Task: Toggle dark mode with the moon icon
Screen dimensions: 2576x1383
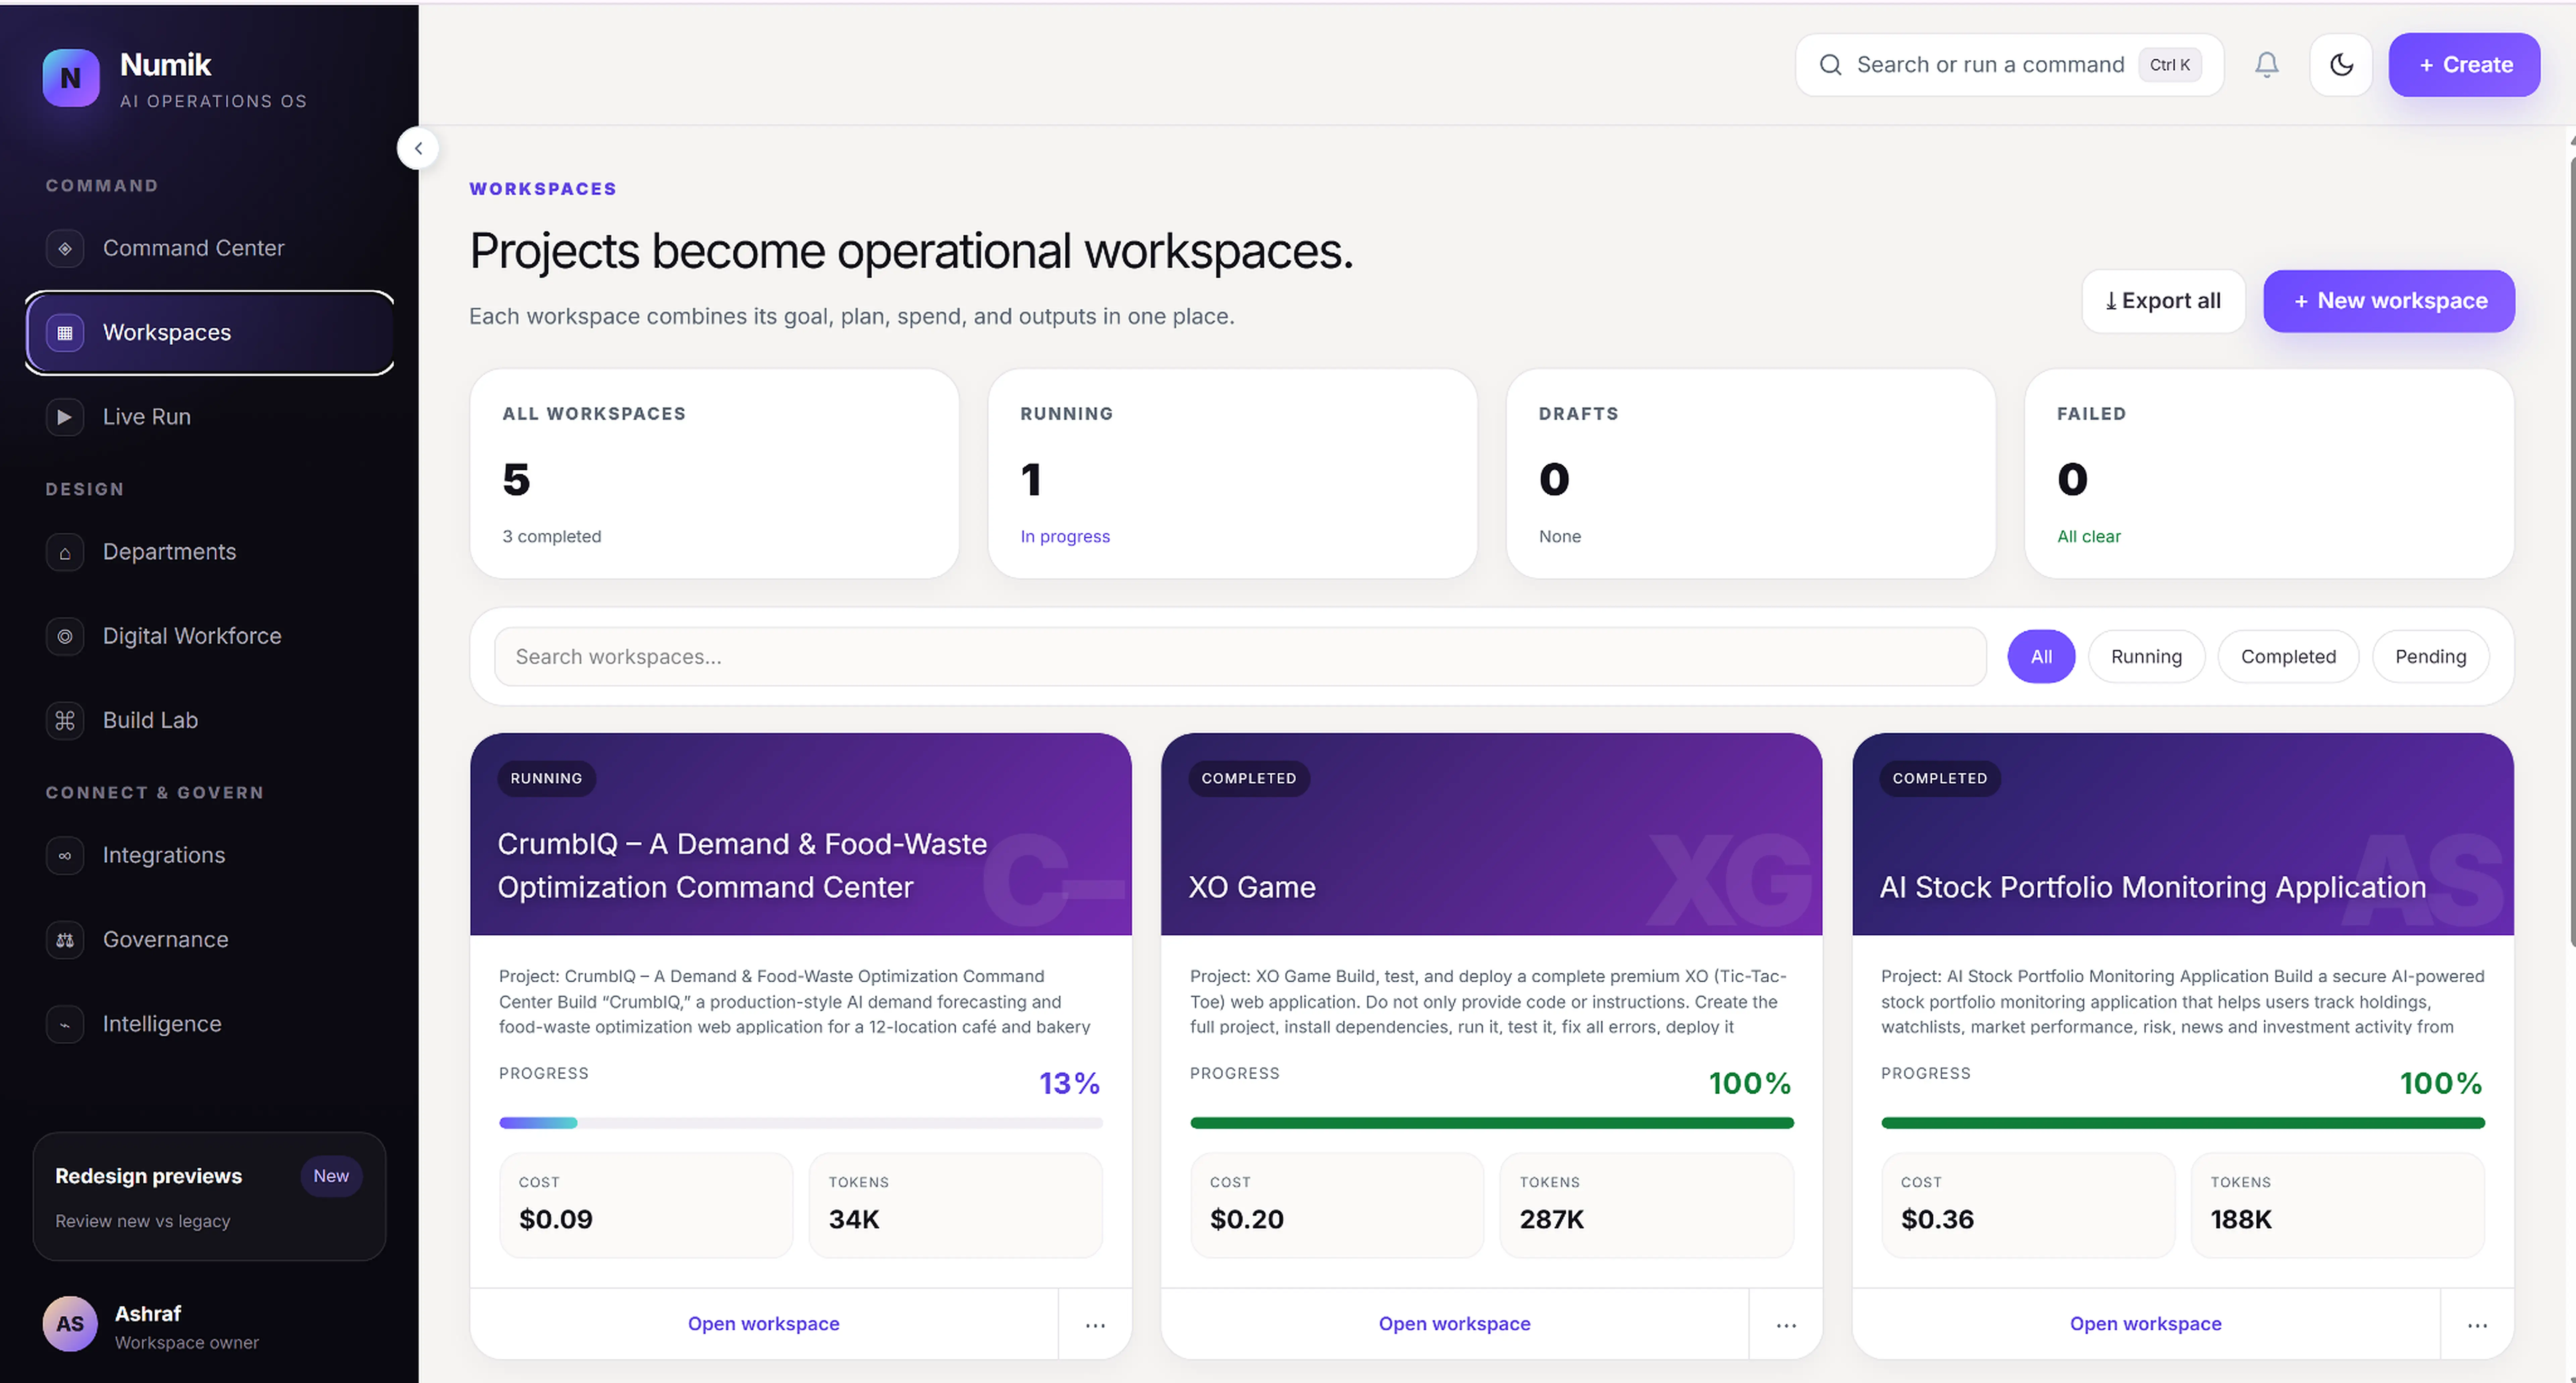Action: pyautogui.click(x=2341, y=65)
